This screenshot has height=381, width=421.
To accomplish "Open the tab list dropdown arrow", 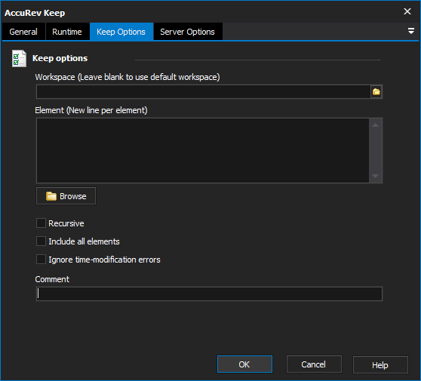I will (410, 31).
